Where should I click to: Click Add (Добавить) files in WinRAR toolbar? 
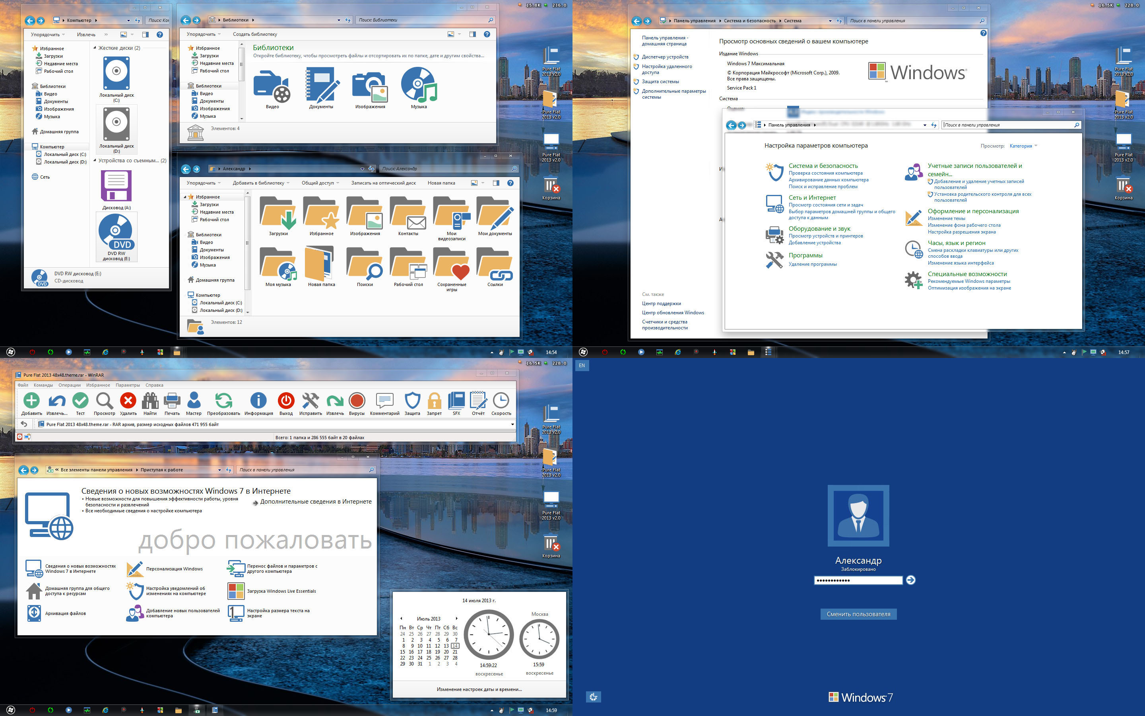[31, 403]
